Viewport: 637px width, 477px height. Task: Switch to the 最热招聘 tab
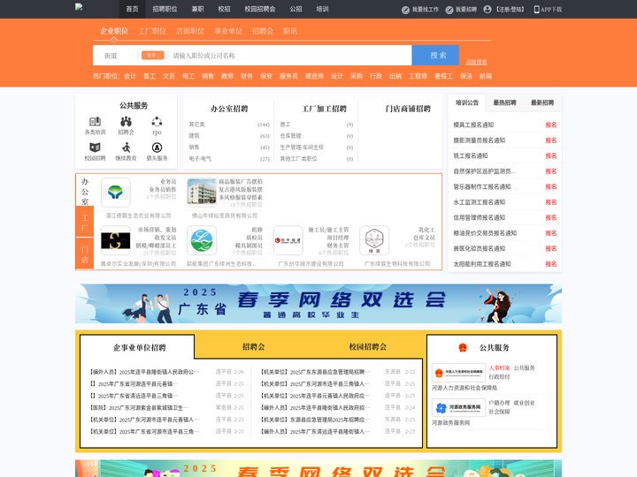tap(504, 102)
